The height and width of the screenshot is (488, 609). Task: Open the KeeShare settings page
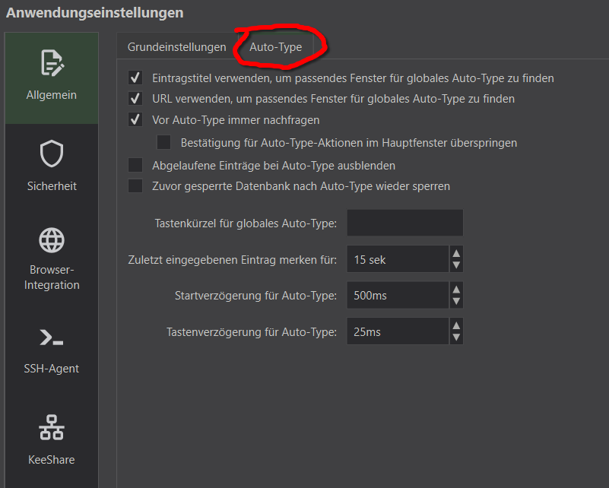click(51, 441)
